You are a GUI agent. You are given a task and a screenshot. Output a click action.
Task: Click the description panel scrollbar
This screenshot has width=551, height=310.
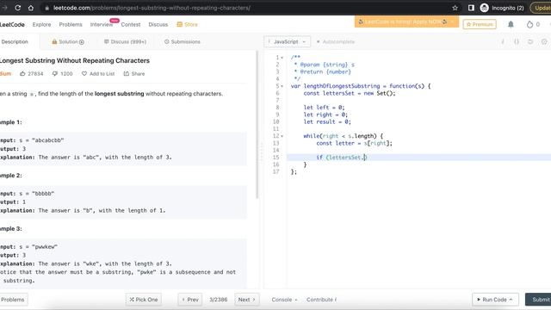[x=257, y=125]
